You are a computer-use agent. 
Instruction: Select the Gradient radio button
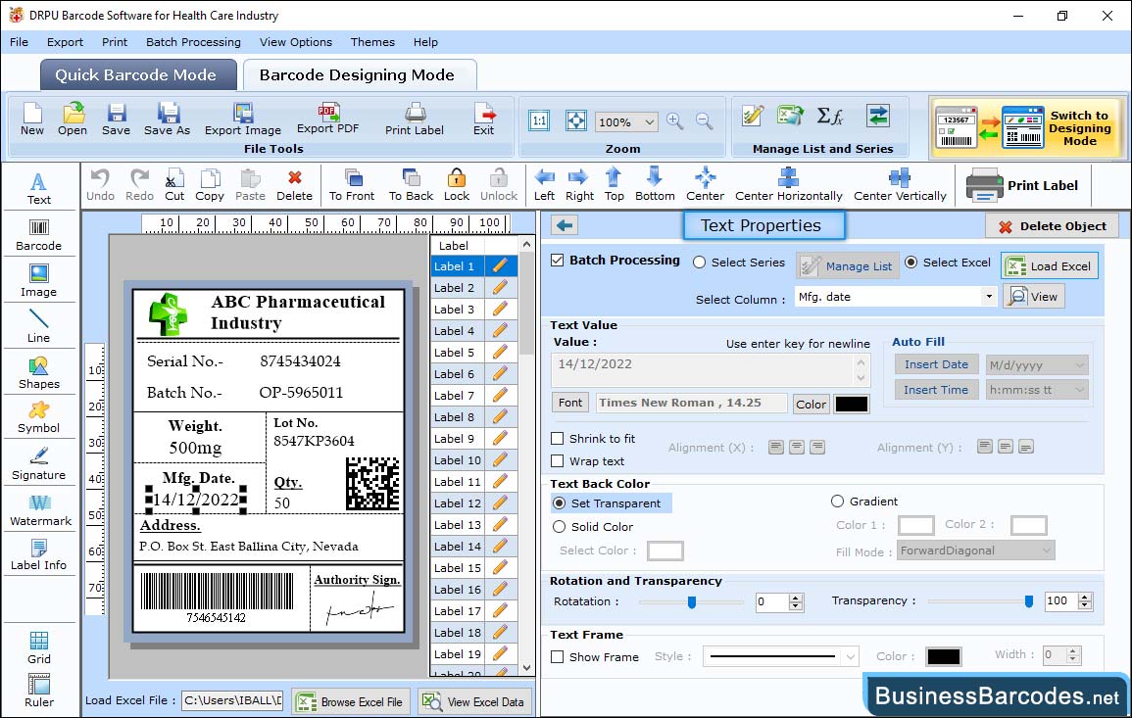(837, 502)
